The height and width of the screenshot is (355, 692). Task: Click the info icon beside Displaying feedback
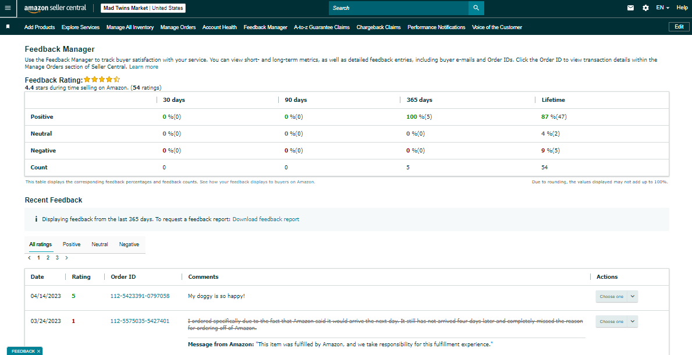(x=36, y=219)
